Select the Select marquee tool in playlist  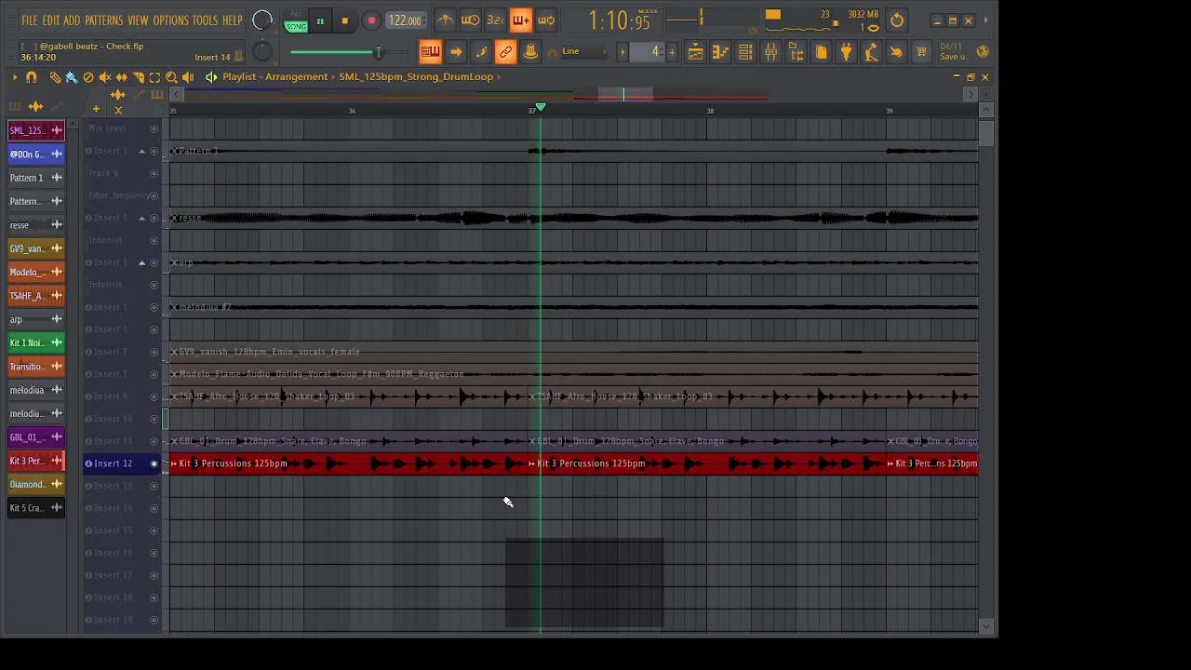[155, 77]
